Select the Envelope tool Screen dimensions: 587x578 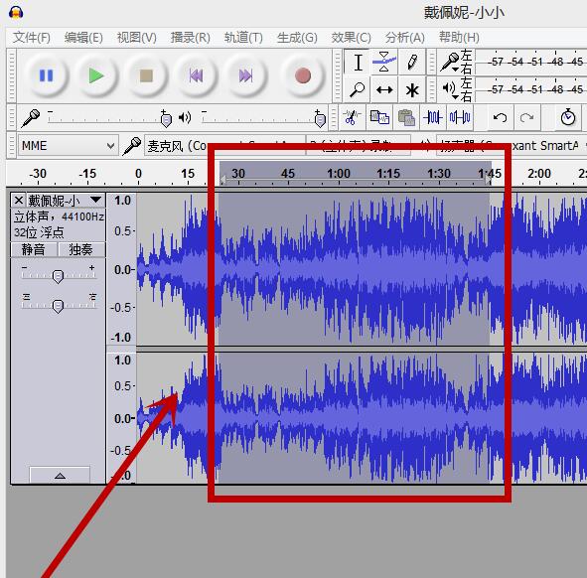[384, 63]
